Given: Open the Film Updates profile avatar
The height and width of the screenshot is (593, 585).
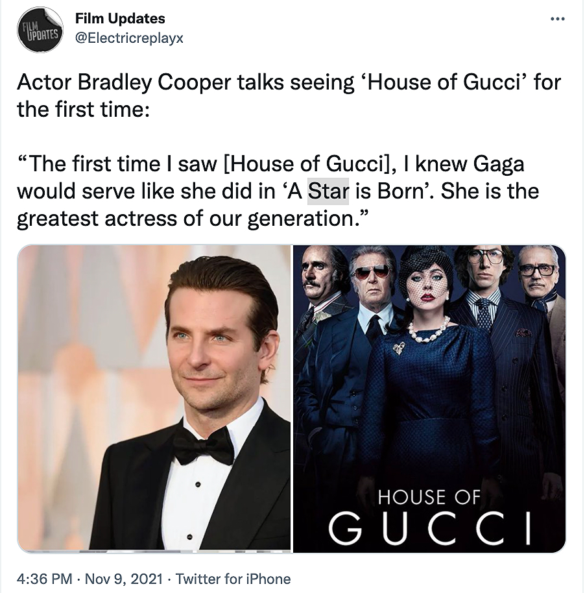Looking at the screenshot, I should [x=40, y=30].
